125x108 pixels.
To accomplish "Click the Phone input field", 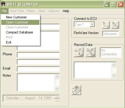I will point(38,55).
